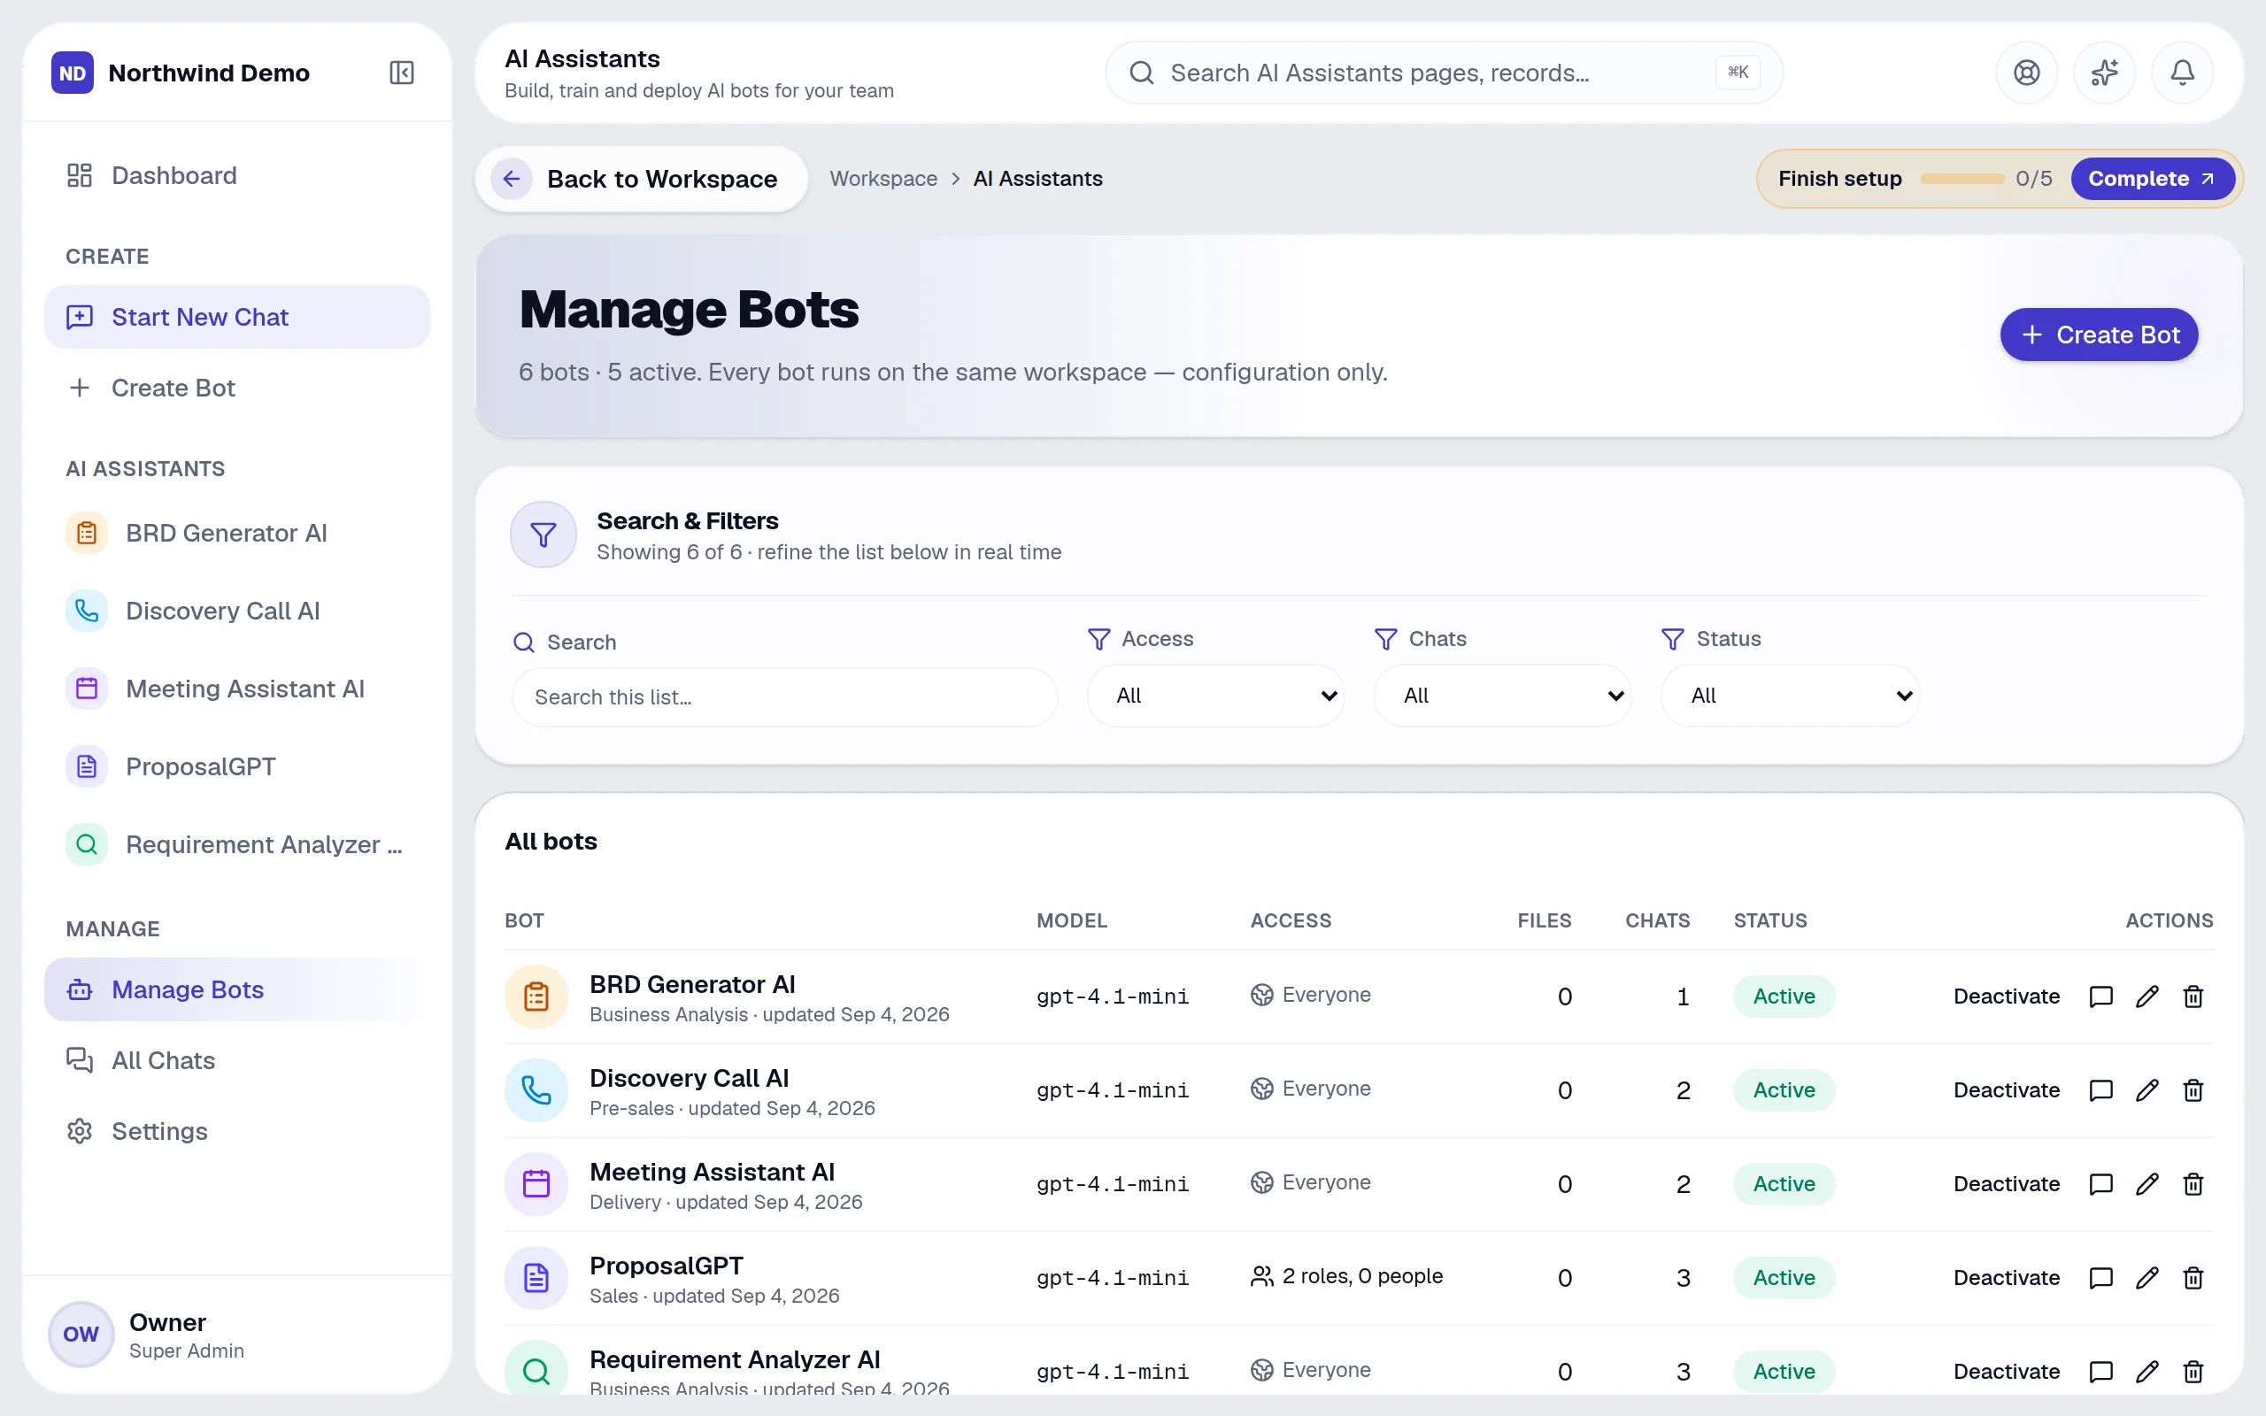Open Discovery Call AI from sidebar
This screenshot has height=1416, width=2266.
[237, 611]
